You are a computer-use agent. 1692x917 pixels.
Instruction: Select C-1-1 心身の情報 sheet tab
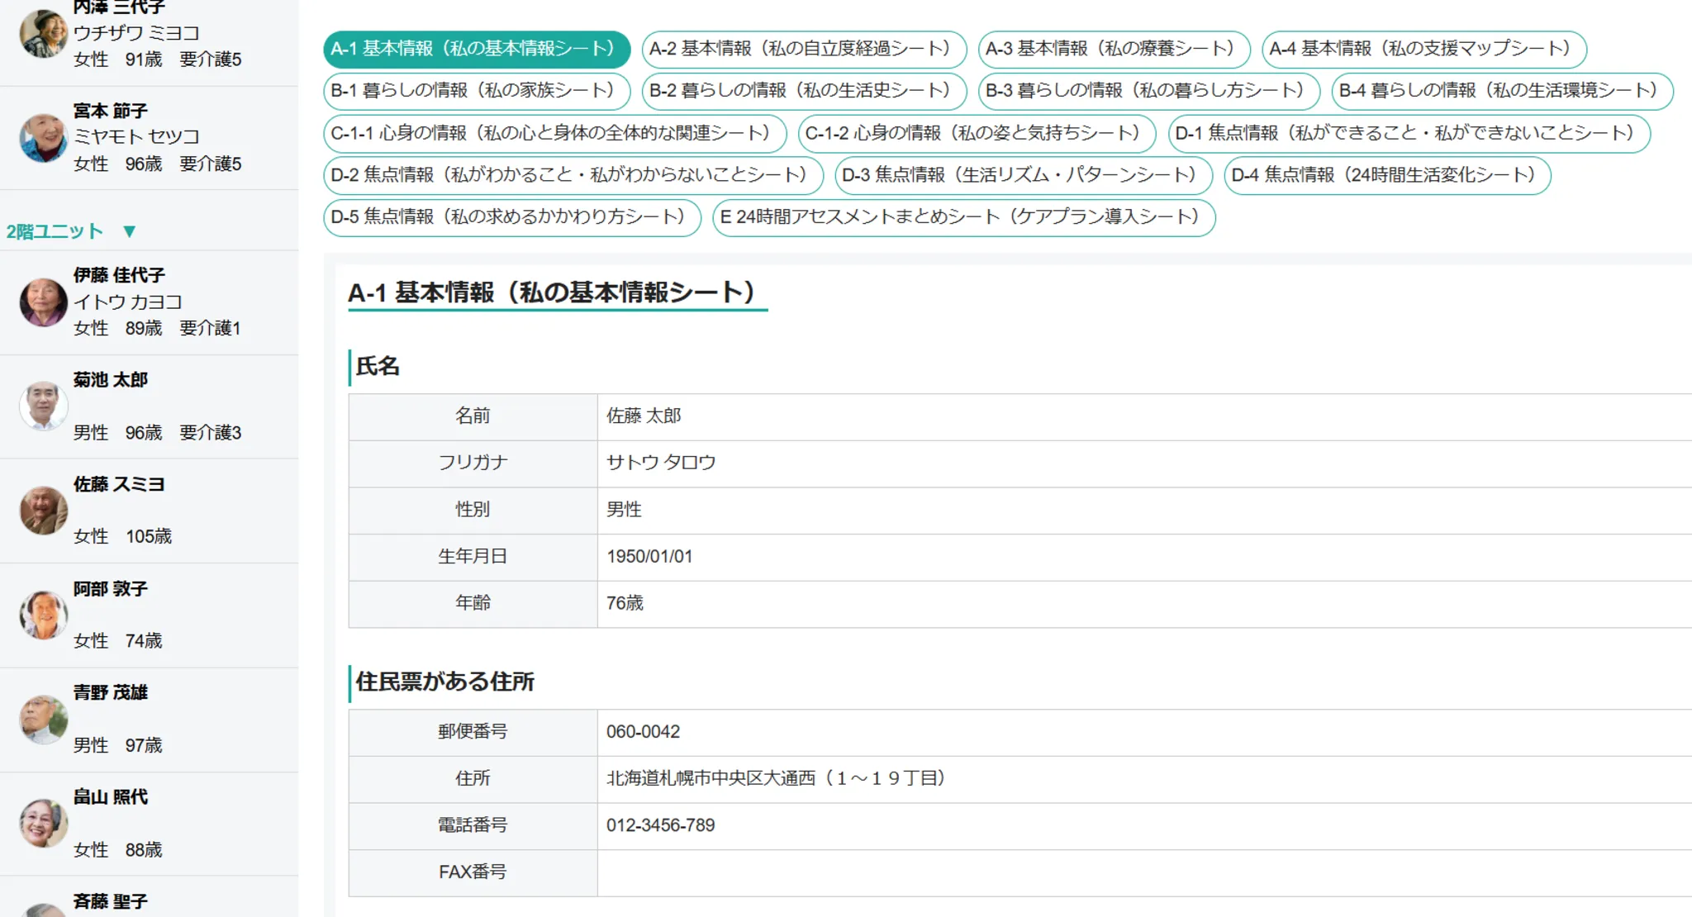tap(554, 134)
